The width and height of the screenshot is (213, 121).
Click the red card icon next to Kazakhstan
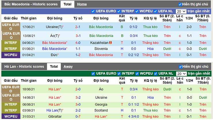coord(111,43)
